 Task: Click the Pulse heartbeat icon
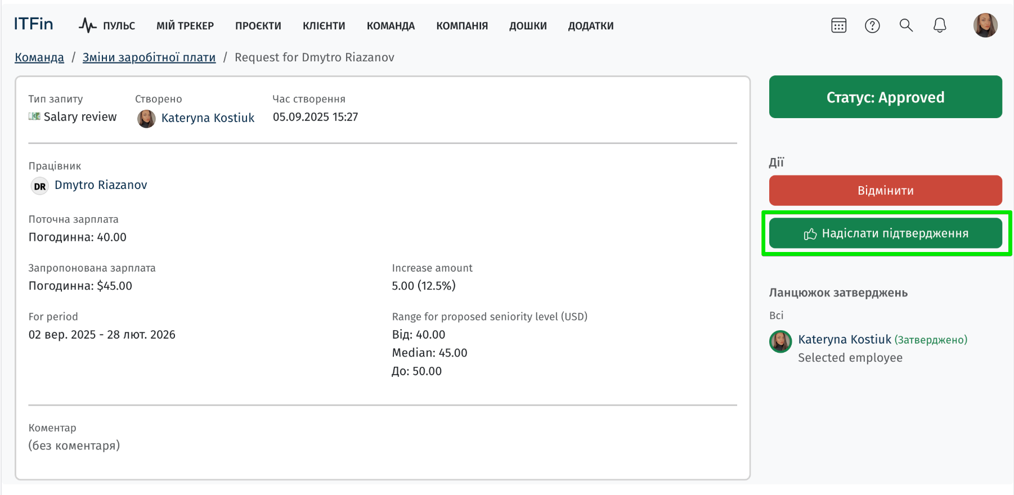87,25
